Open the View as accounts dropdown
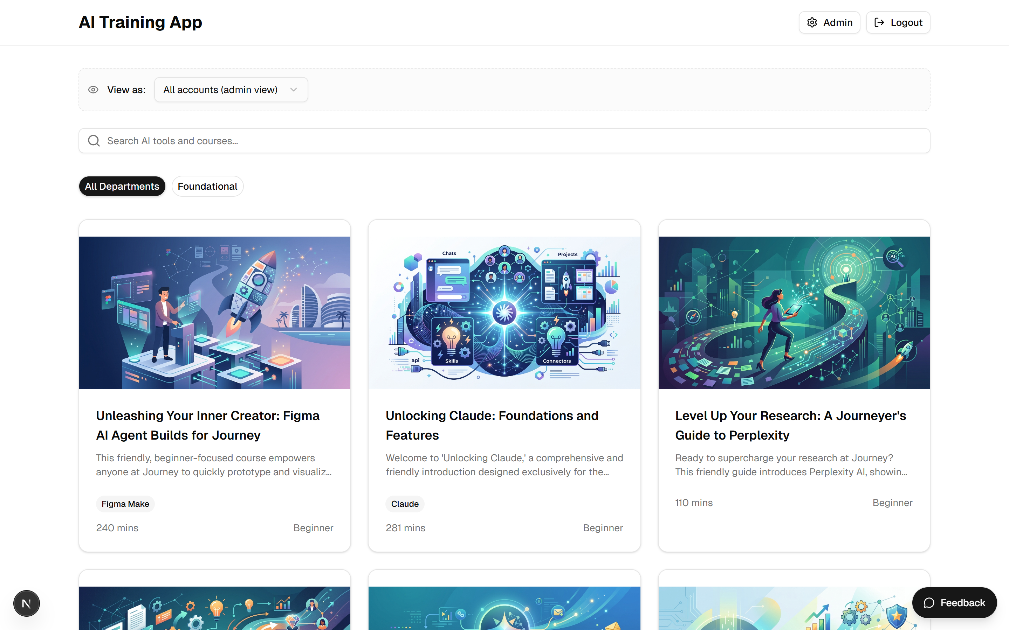Viewport: 1009px width, 630px height. coord(231,90)
